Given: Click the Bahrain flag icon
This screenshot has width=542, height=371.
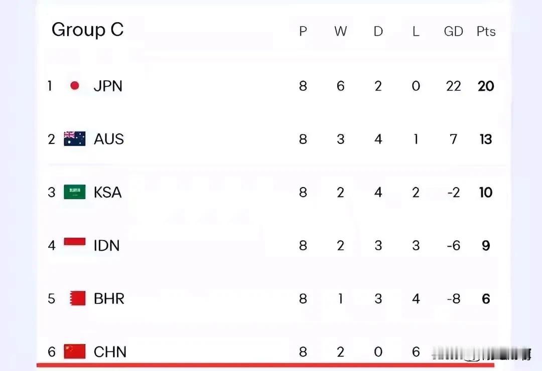Looking at the screenshot, I should [x=77, y=298].
